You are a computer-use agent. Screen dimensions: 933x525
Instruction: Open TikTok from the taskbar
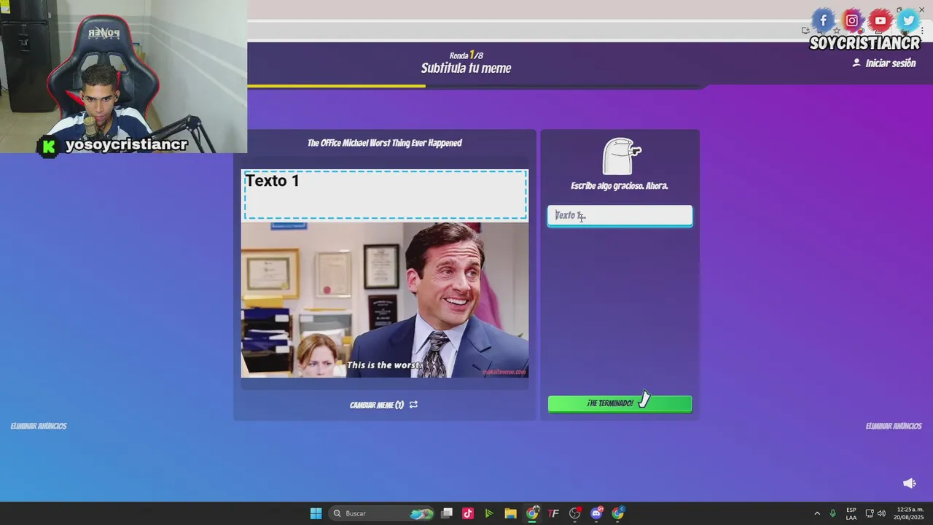point(468,513)
